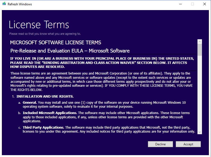Click the License Terms page heading
Image resolution: width=211 pixels, height=157 pixels.
tap(39, 25)
